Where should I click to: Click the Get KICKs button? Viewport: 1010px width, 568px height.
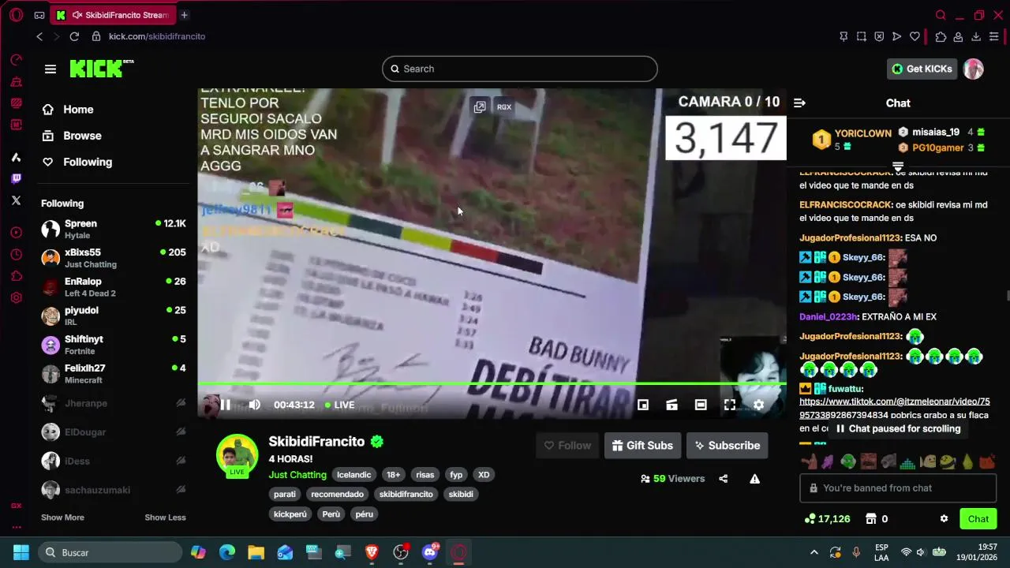pyautogui.click(x=922, y=69)
